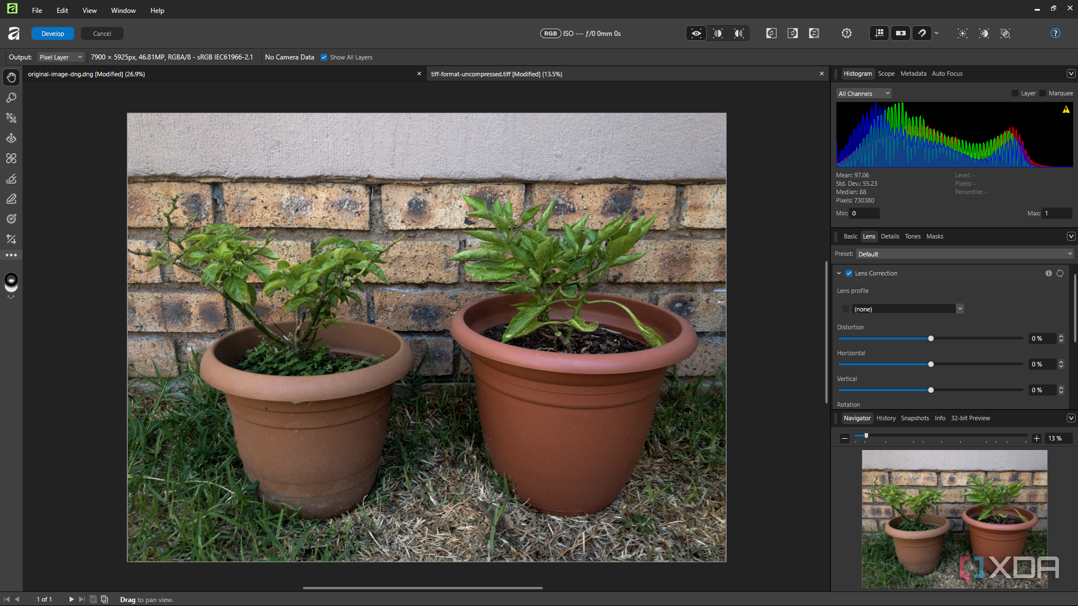Uncheck Show All Layers checkbox

[x=324, y=57]
